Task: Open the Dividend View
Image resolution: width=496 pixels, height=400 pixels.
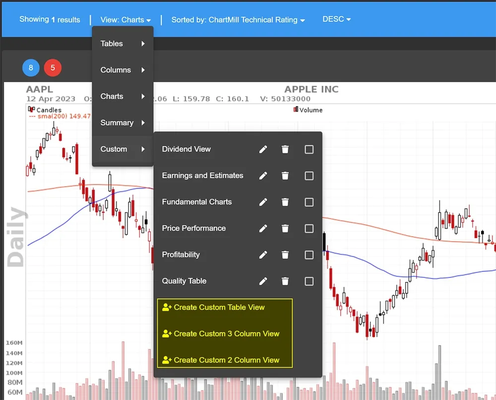Action: [x=186, y=149]
